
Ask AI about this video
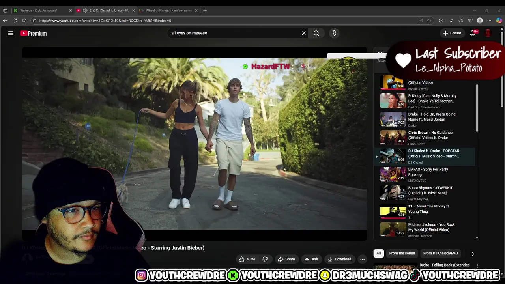(311, 259)
